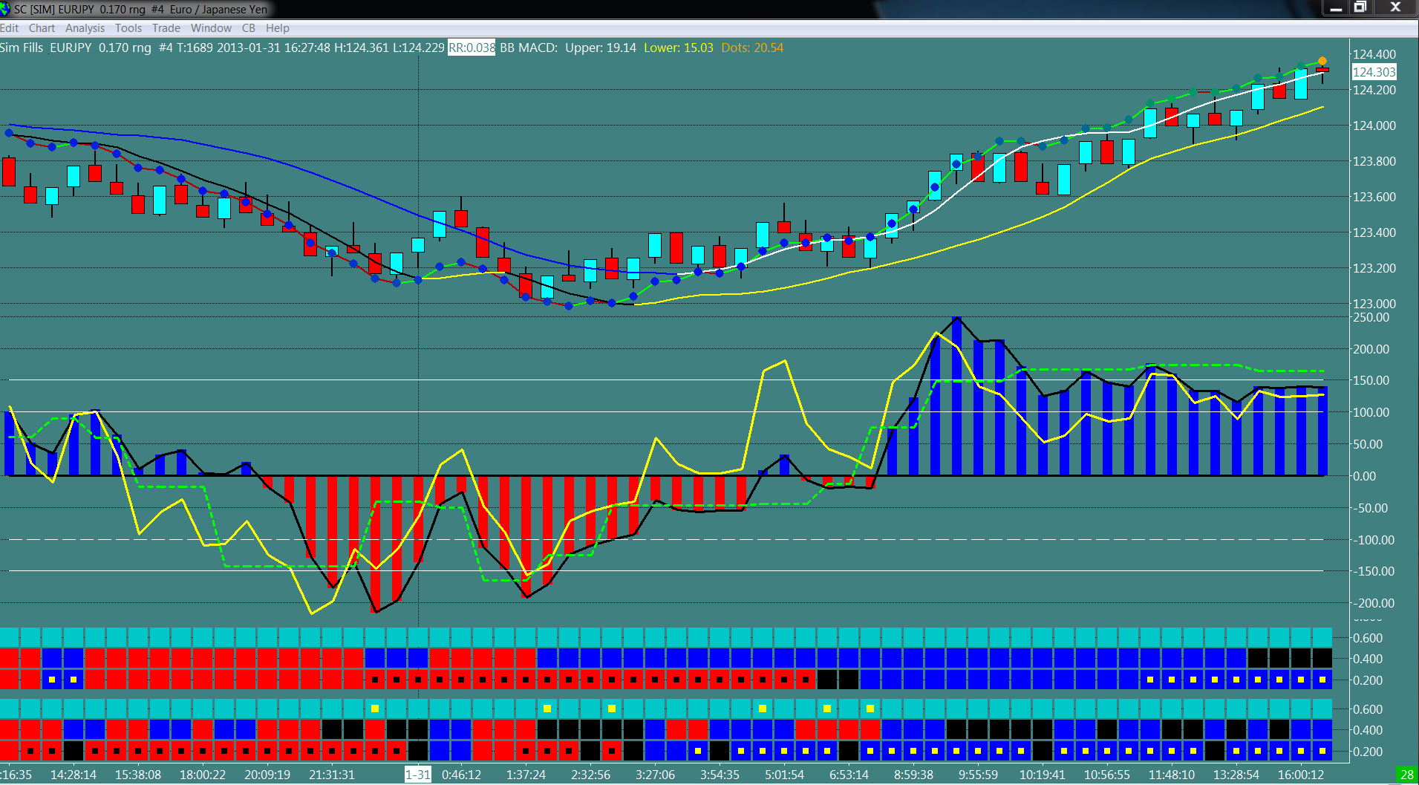
Task: Click the 250.00 MACD scale label
Action: click(x=1371, y=317)
